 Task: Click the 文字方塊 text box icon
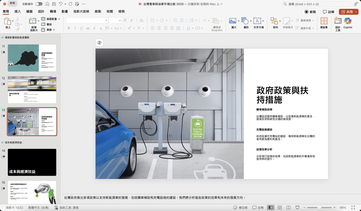click(257, 21)
